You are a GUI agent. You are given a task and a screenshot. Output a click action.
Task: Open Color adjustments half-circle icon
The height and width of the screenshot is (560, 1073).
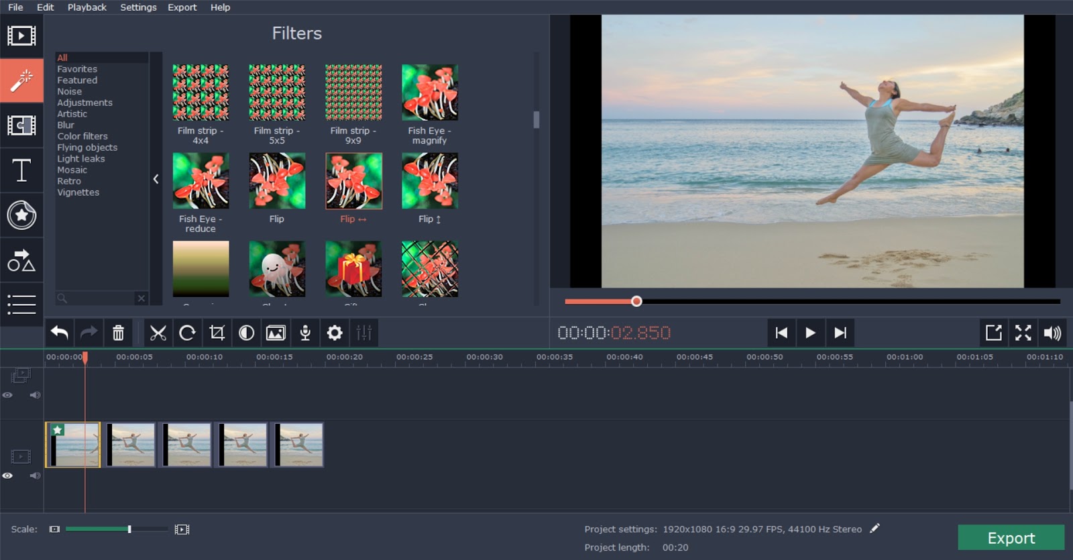246,333
